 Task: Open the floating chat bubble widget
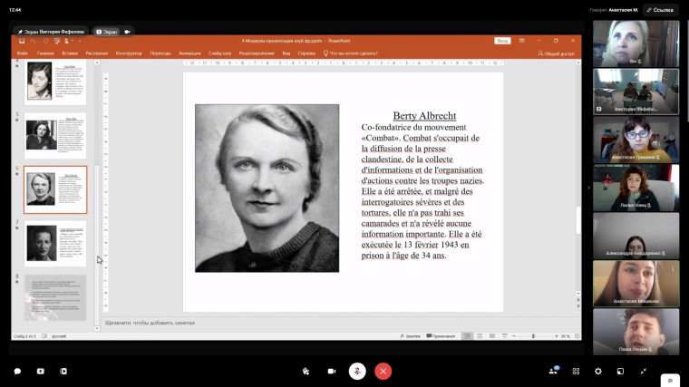pos(671,381)
